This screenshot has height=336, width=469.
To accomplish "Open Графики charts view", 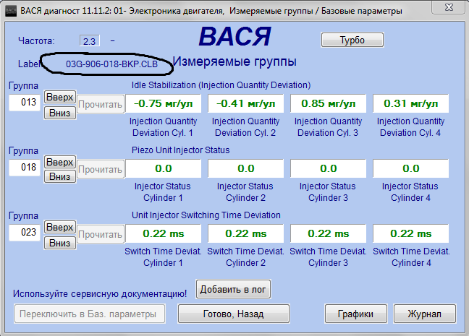I will click(x=355, y=314).
